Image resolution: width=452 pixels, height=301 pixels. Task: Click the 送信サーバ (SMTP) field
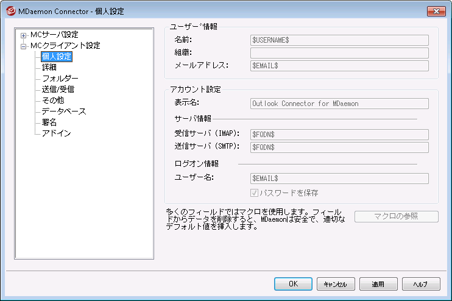click(339, 147)
